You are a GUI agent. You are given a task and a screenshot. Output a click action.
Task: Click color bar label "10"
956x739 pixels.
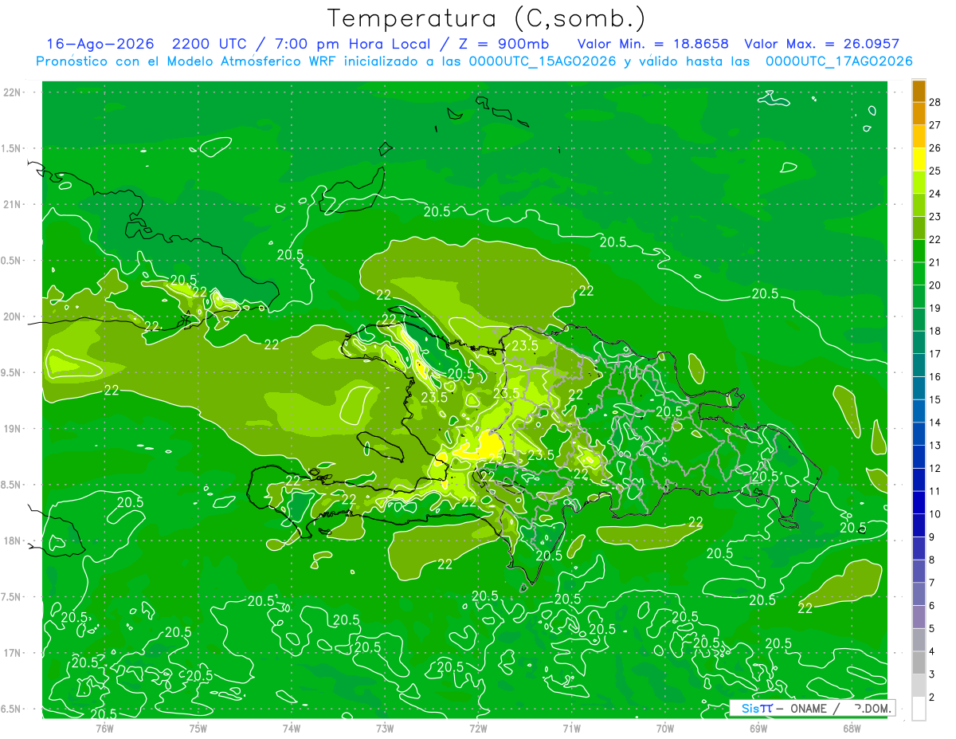(935, 514)
